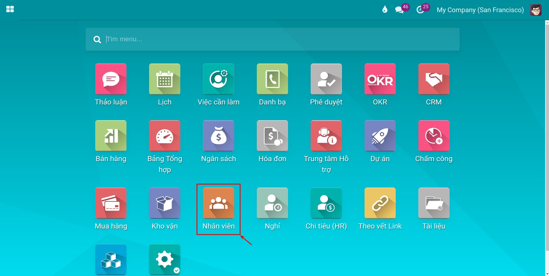Image resolution: width=549 pixels, height=276 pixels.
Task: Open conversations with 46 unread messages
Action: click(402, 9)
